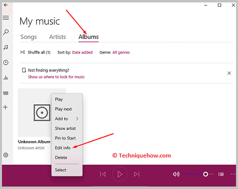Adjust the volume slider handle

(206, 174)
